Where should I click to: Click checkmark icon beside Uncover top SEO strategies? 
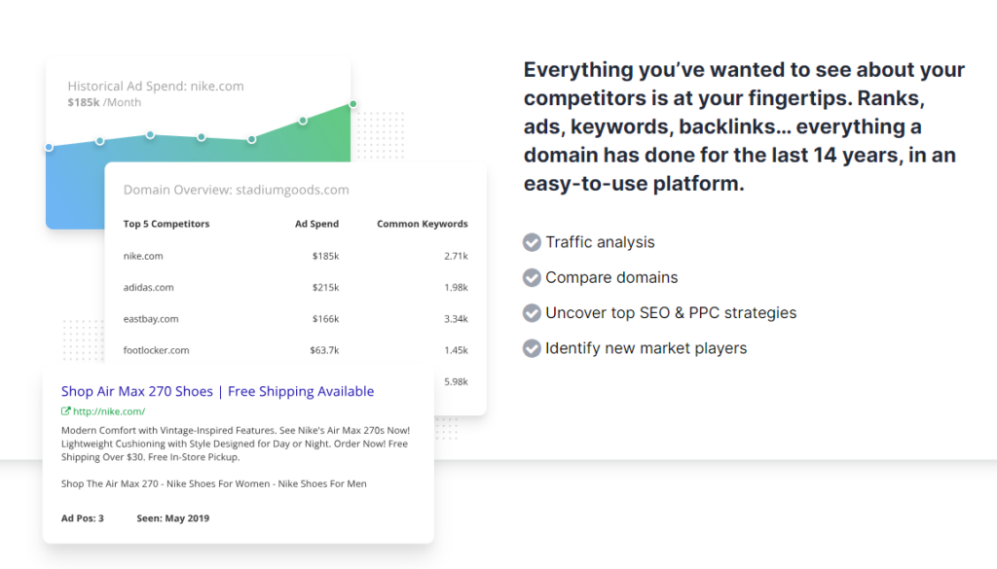tap(532, 313)
